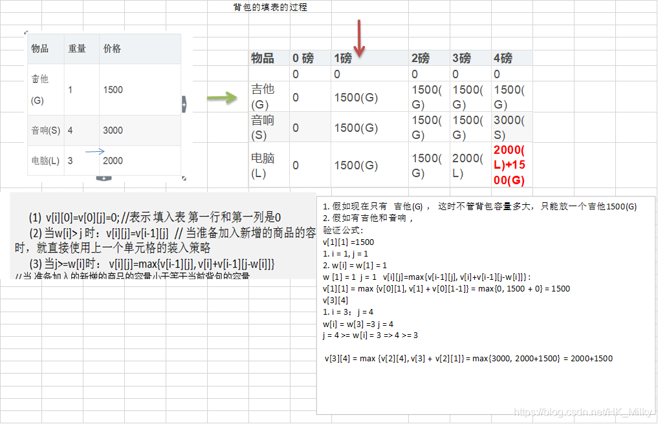
Task: Select the 3000(S) cell under the 4磅 column
Action: point(509,128)
